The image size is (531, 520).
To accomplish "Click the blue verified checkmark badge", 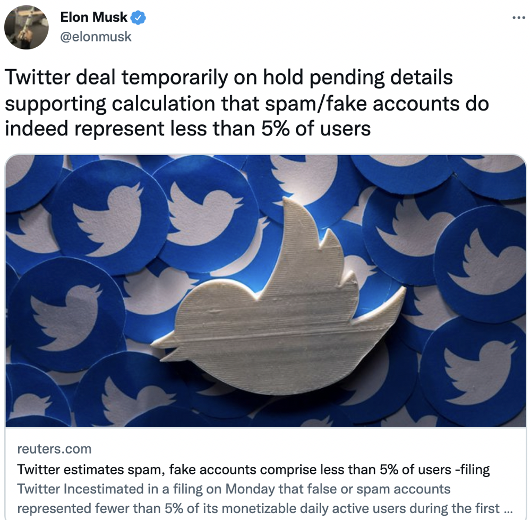I will point(138,18).
